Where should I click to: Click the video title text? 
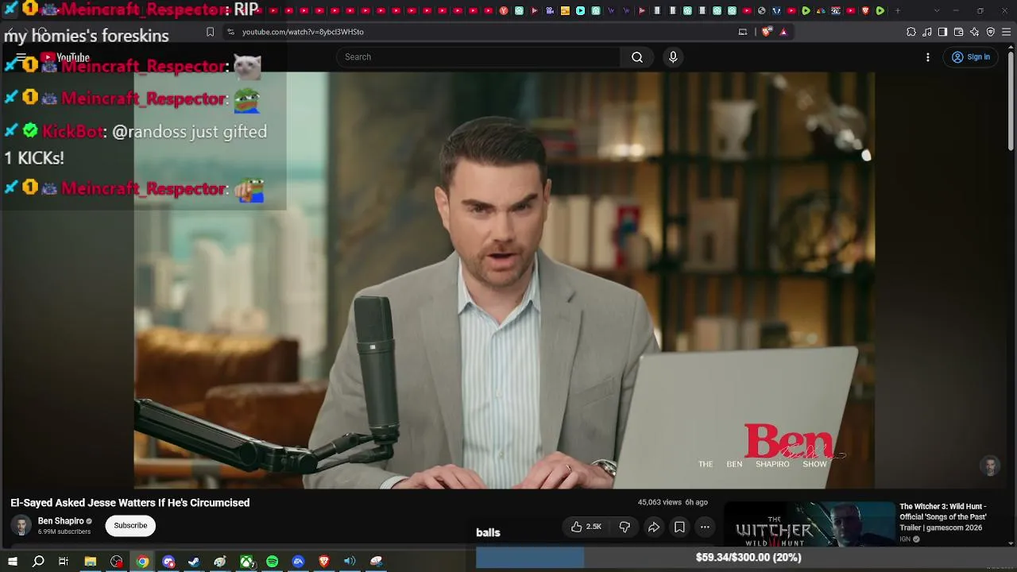pyautogui.click(x=130, y=503)
